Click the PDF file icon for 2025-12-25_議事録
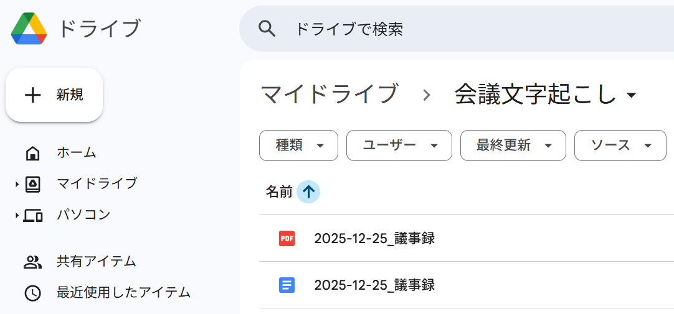The height and width of the screenshot is (314, 674). 287,238
